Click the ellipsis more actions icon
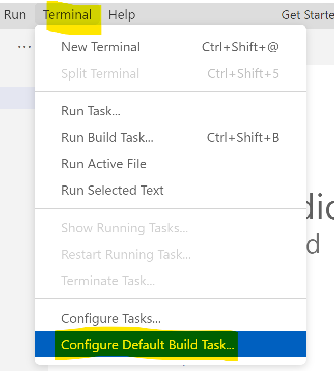 point(24,47)
